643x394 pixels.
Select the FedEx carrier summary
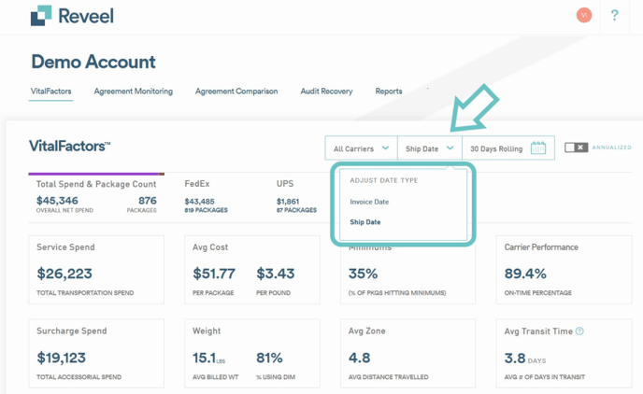click(x=206, y=196)
